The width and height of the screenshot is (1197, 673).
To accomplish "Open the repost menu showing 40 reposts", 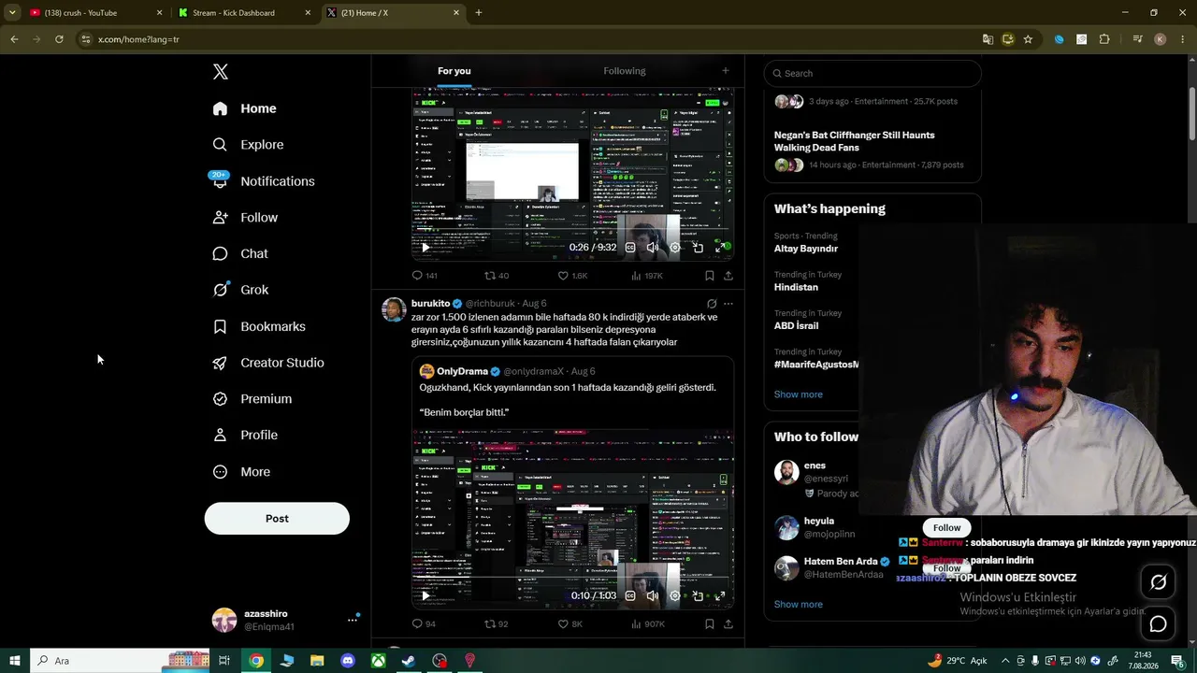I will [497, 276].
